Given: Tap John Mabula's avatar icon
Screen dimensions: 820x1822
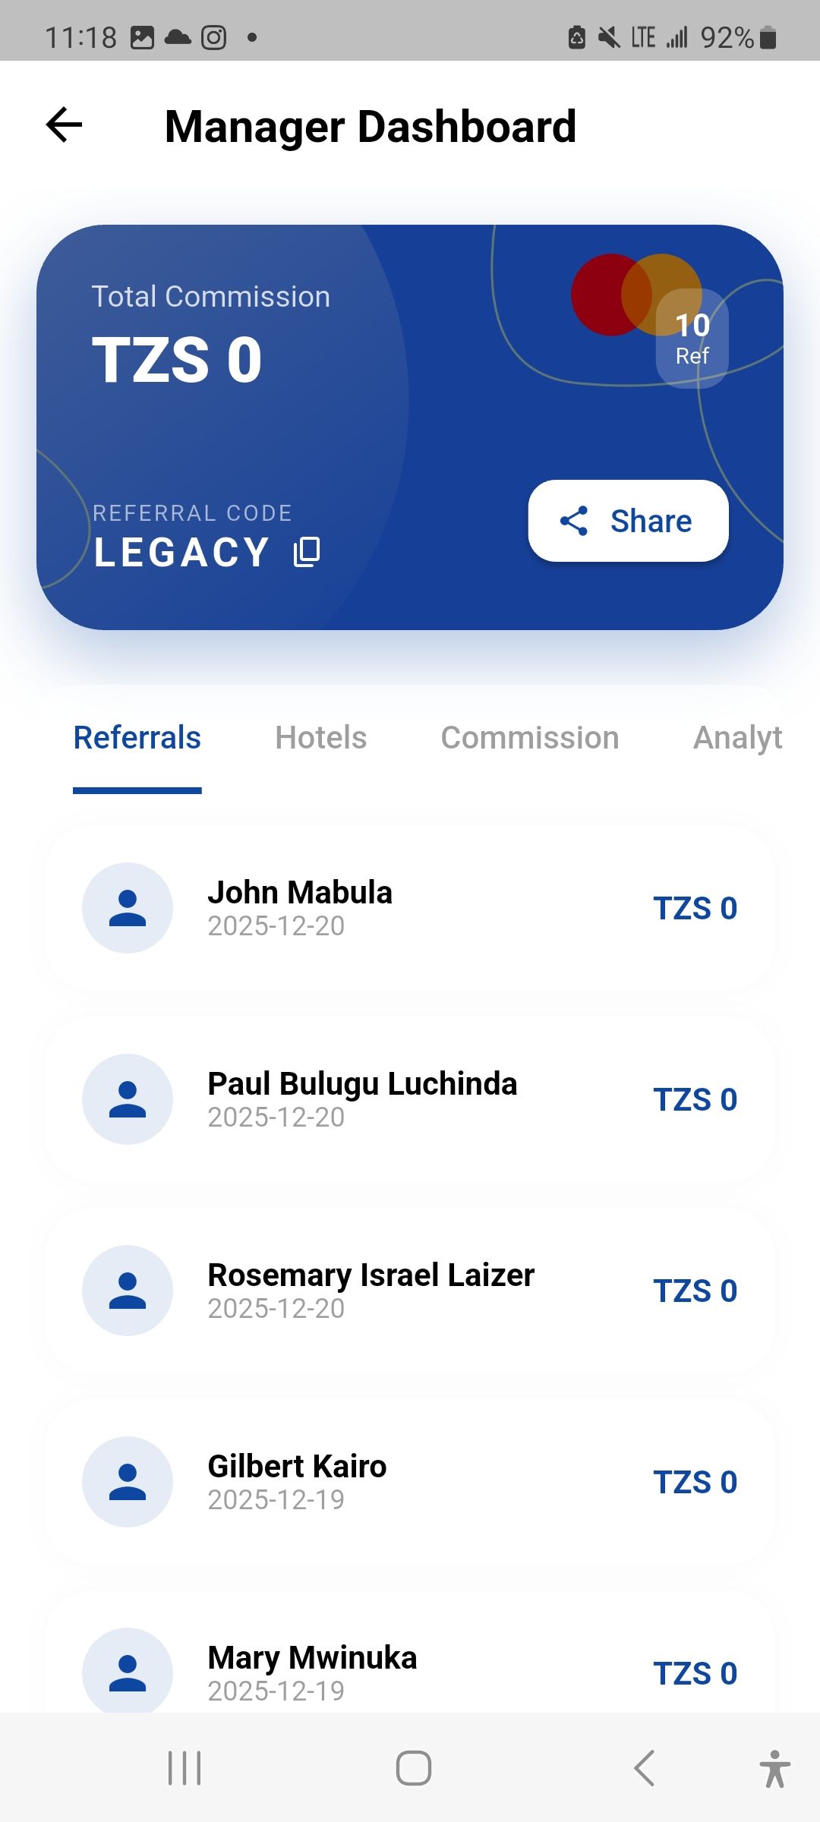Looking at the screenshot, I should click(x=128, y=908).
